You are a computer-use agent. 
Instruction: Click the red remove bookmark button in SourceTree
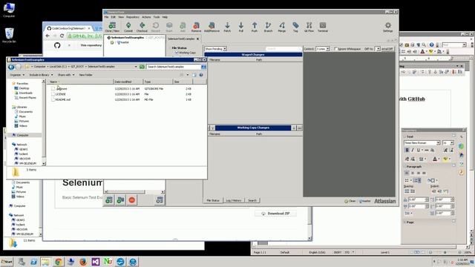[x=132, y=200]
